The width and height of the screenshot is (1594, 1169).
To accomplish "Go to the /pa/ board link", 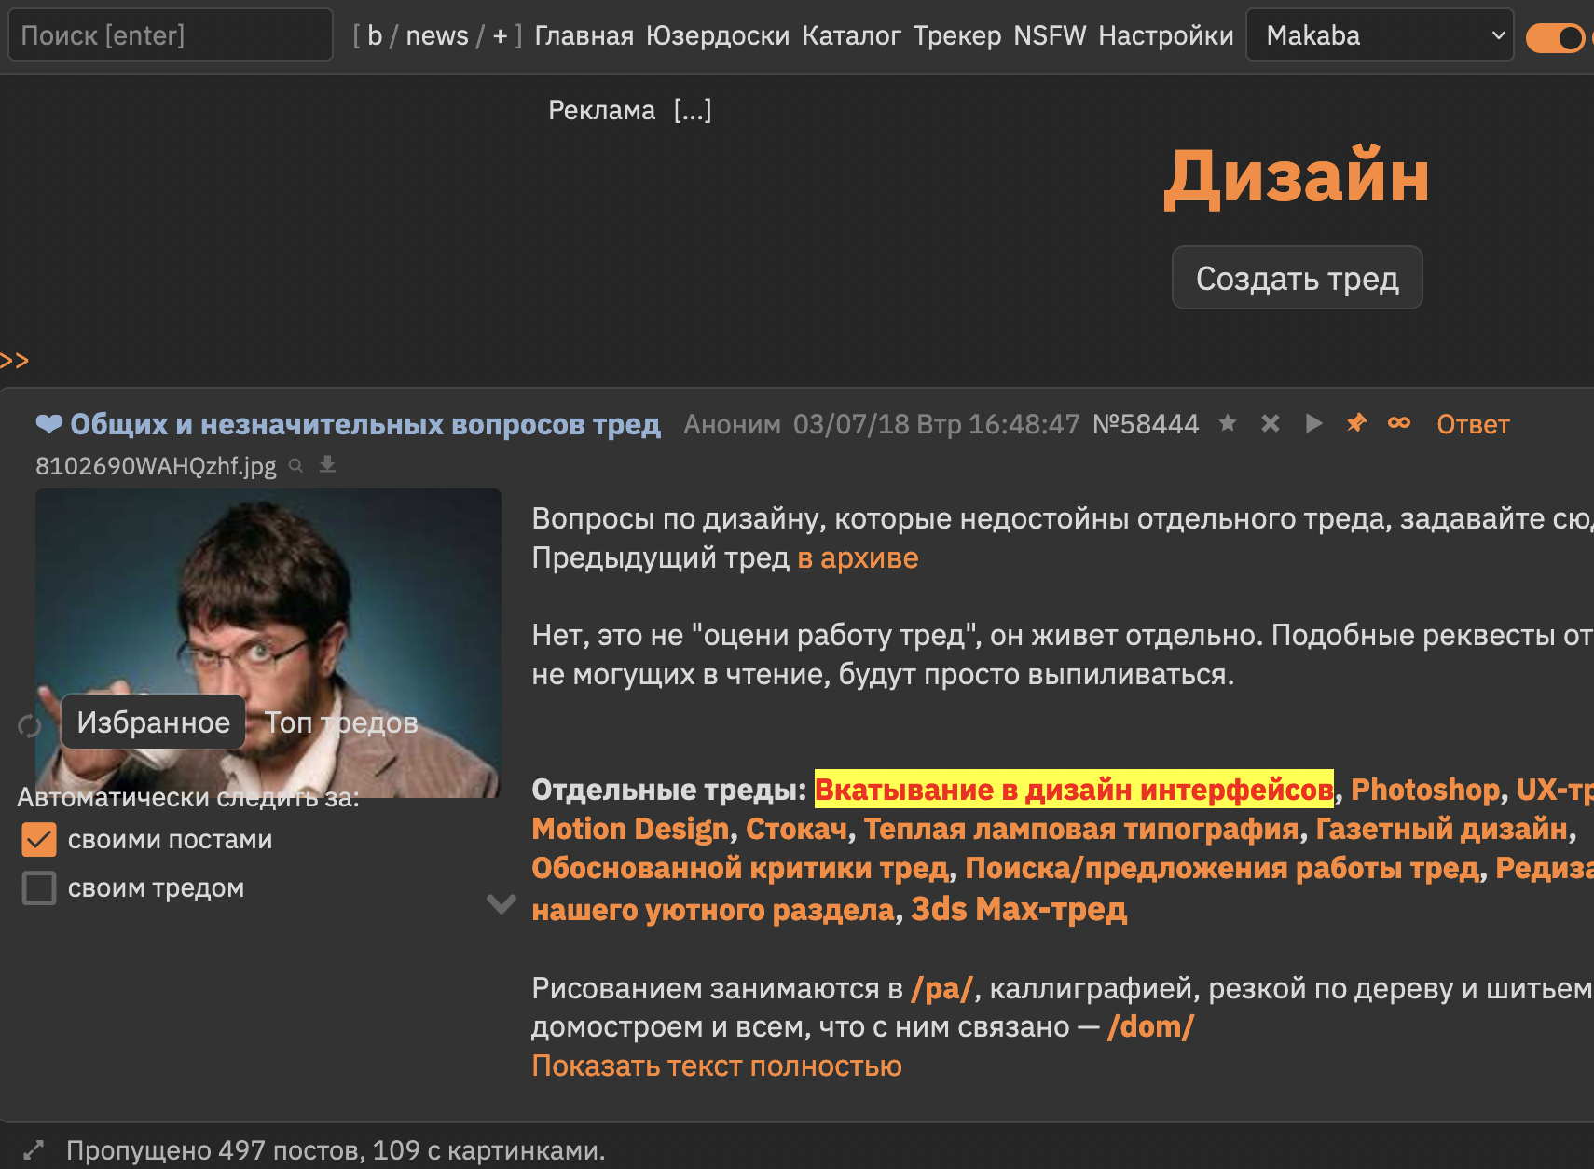I will tap(942, 987).
